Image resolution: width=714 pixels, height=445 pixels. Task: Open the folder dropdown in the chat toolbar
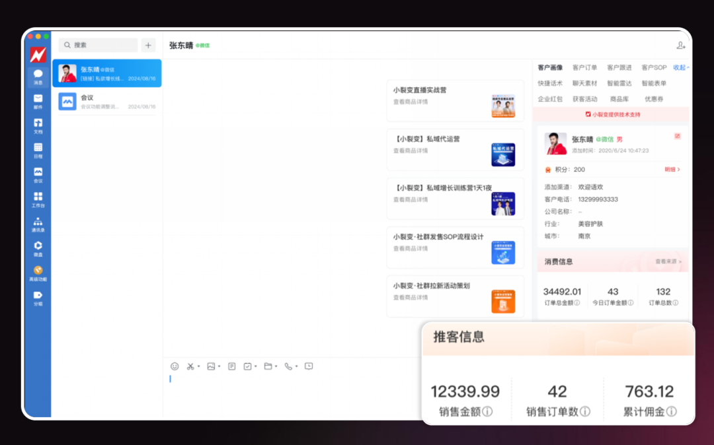click(x=275, y=366)
